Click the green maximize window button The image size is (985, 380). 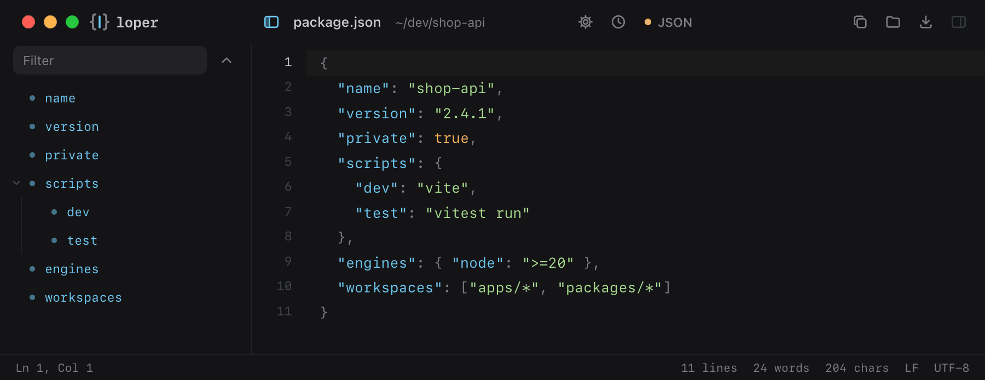coord(72,22)
